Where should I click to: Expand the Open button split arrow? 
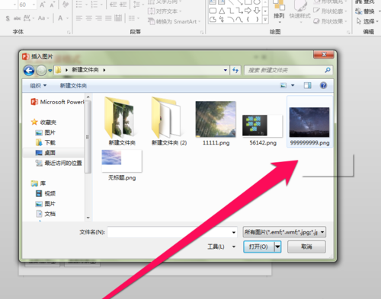(x=278, y=247)
